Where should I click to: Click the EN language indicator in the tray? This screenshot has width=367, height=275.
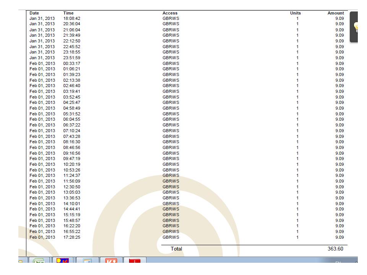(338, 262)
